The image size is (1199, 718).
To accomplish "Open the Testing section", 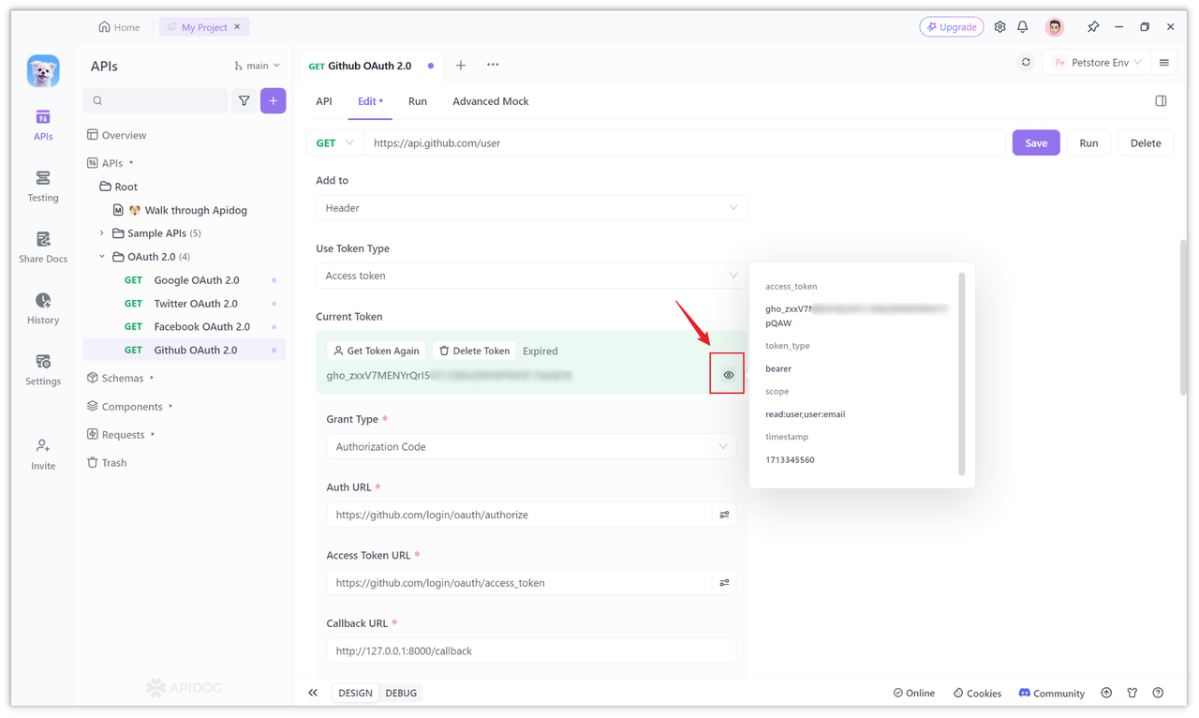I will coord(43,187).
